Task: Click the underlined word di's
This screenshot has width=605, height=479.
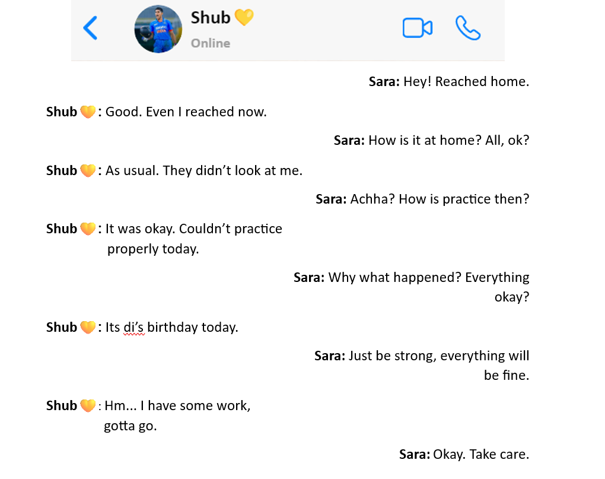Action: [134, 327]
